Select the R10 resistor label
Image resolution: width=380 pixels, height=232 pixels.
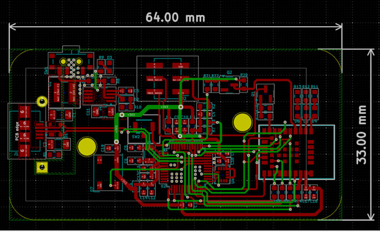(137, 107)
